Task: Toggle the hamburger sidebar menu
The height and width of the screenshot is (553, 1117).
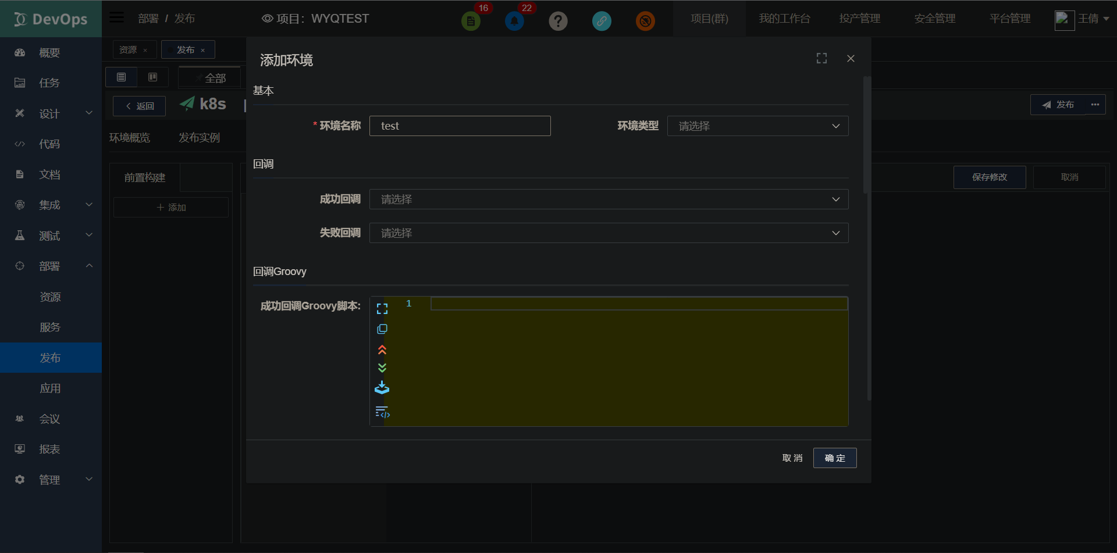Action: pyautogui.click(x=117, y=17)
